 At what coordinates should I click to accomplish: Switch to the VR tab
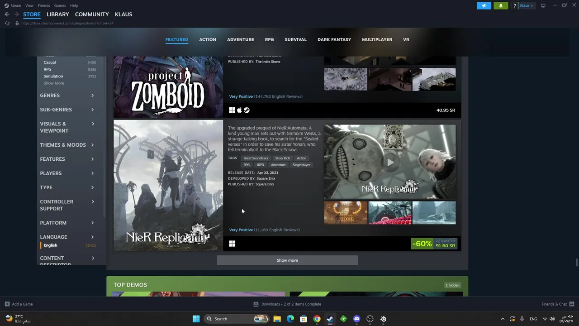pos(406,39)
